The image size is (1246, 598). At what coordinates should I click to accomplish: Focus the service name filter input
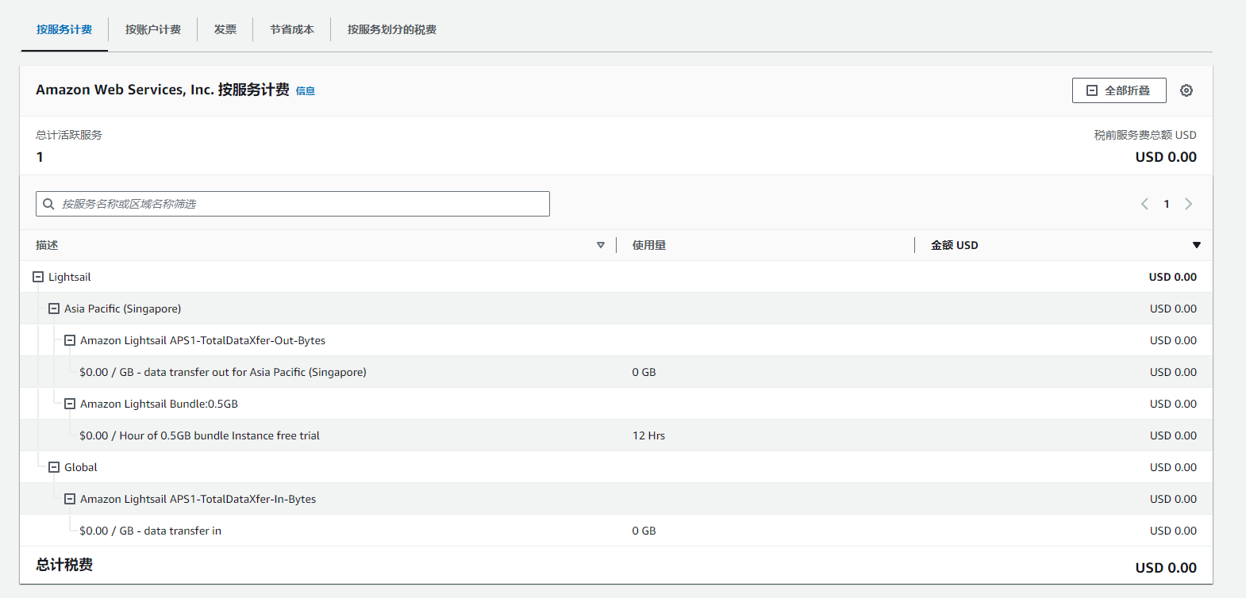(302, 204)
